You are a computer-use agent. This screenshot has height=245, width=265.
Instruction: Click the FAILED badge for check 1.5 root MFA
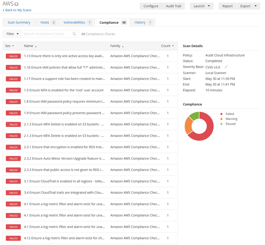coord(13,90)
